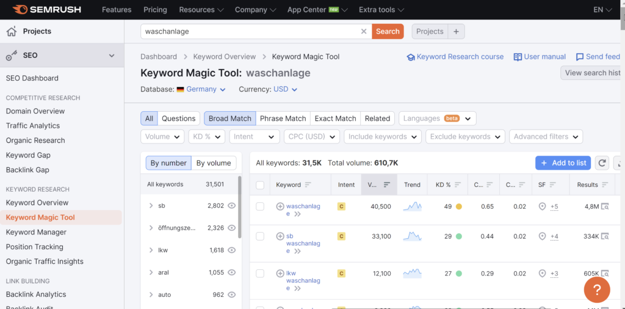
Task: Click the User manual book icon
Action: [x=518, y=57]
